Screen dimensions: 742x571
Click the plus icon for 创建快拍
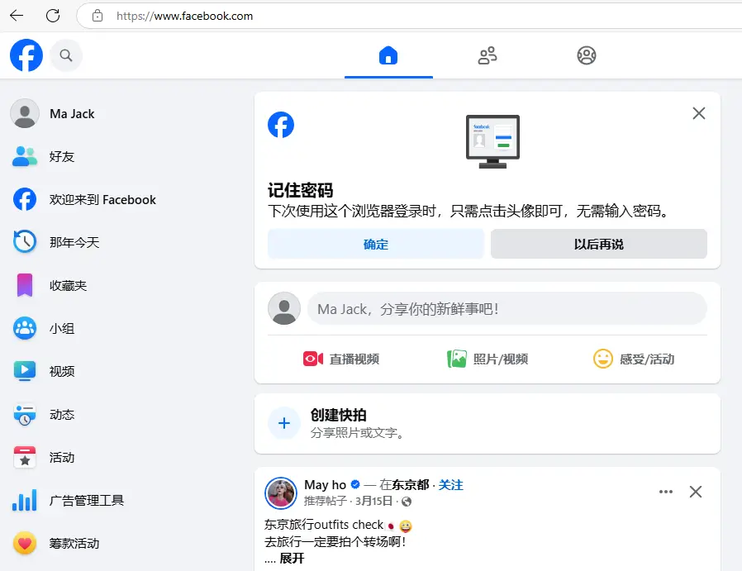(284, 423)
